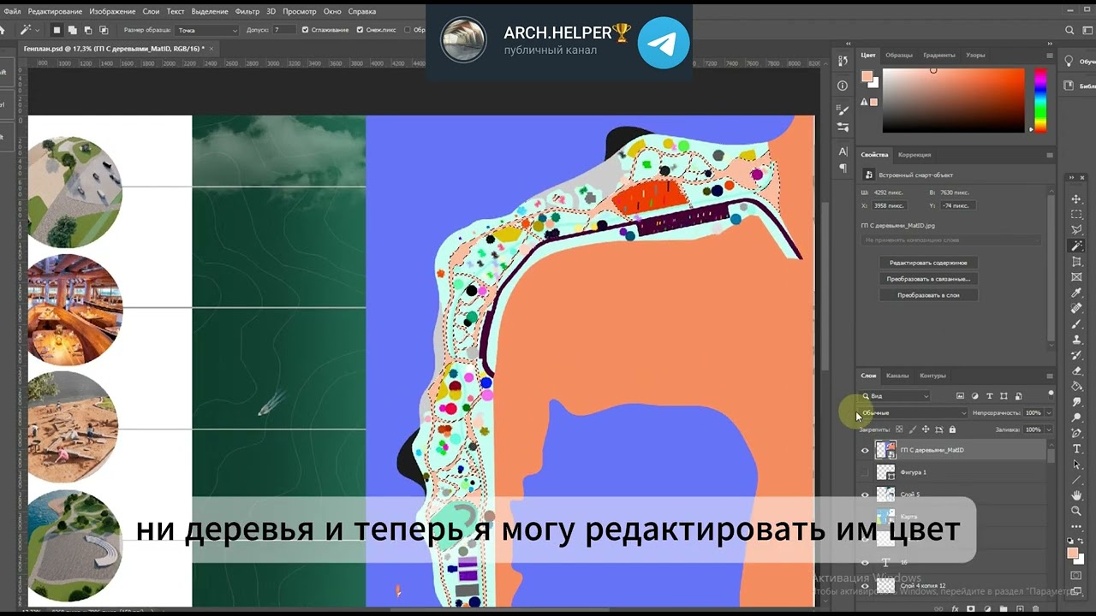Open the Файл menu
The width and height of the screenshot is (1096, 616).
(12, 11)
